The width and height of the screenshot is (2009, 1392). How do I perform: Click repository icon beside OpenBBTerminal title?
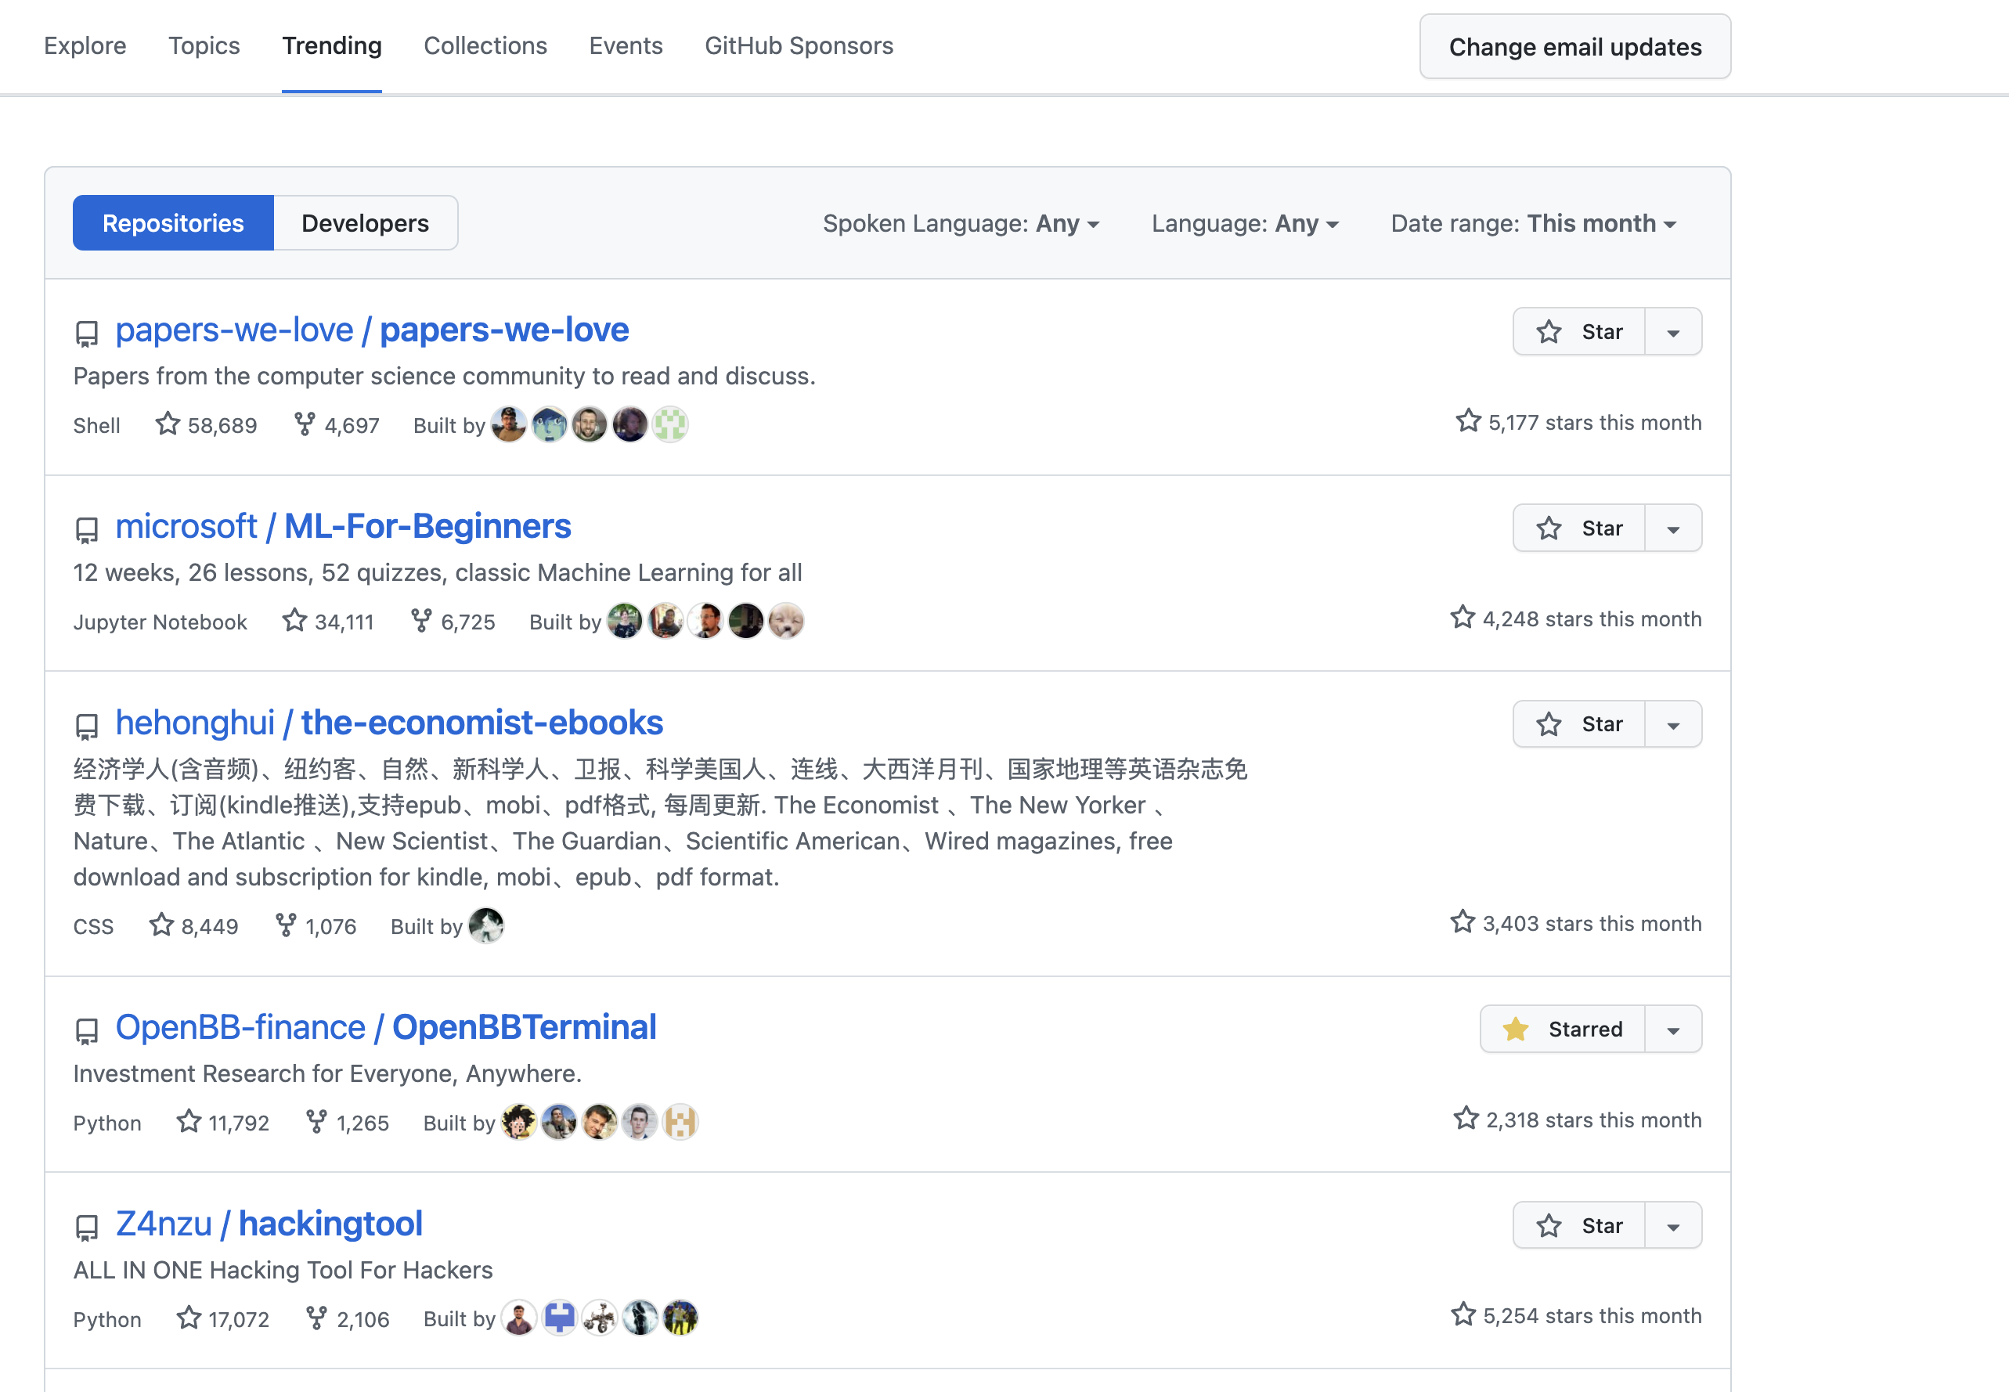tap(87, 1030)
